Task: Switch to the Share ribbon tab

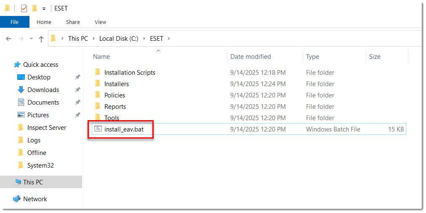Action: (x=73, y=22)
